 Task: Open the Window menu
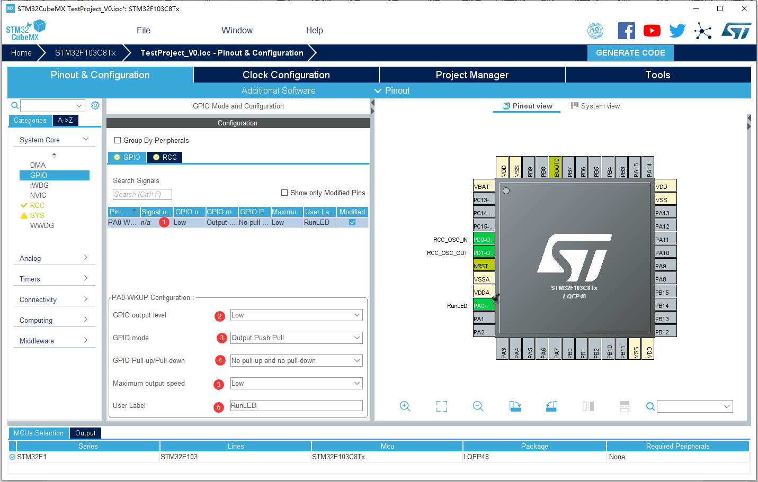pos(237,31)
